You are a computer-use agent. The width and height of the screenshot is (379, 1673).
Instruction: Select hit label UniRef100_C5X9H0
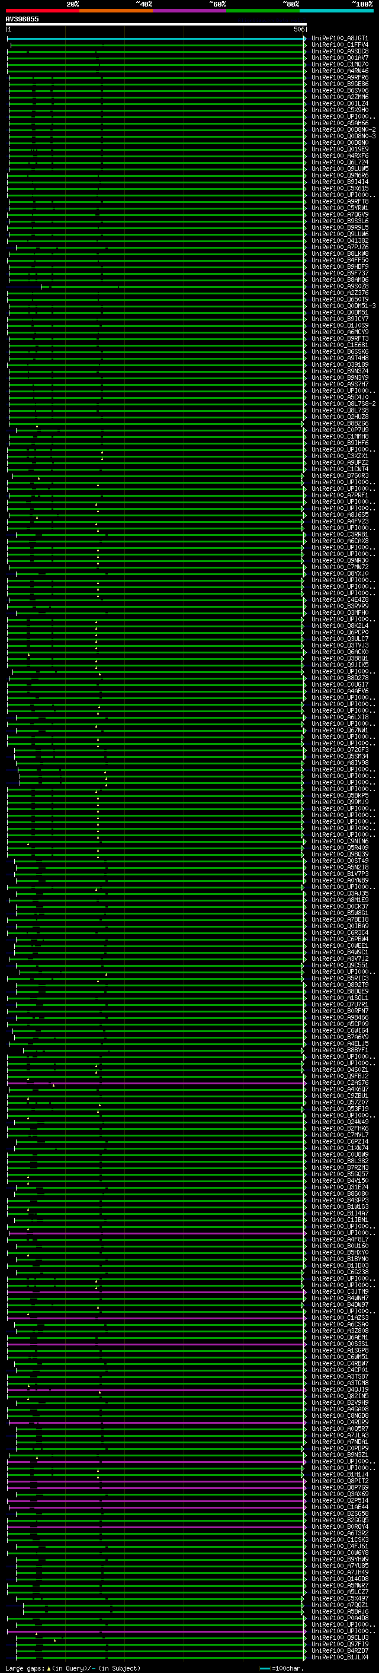339,110
